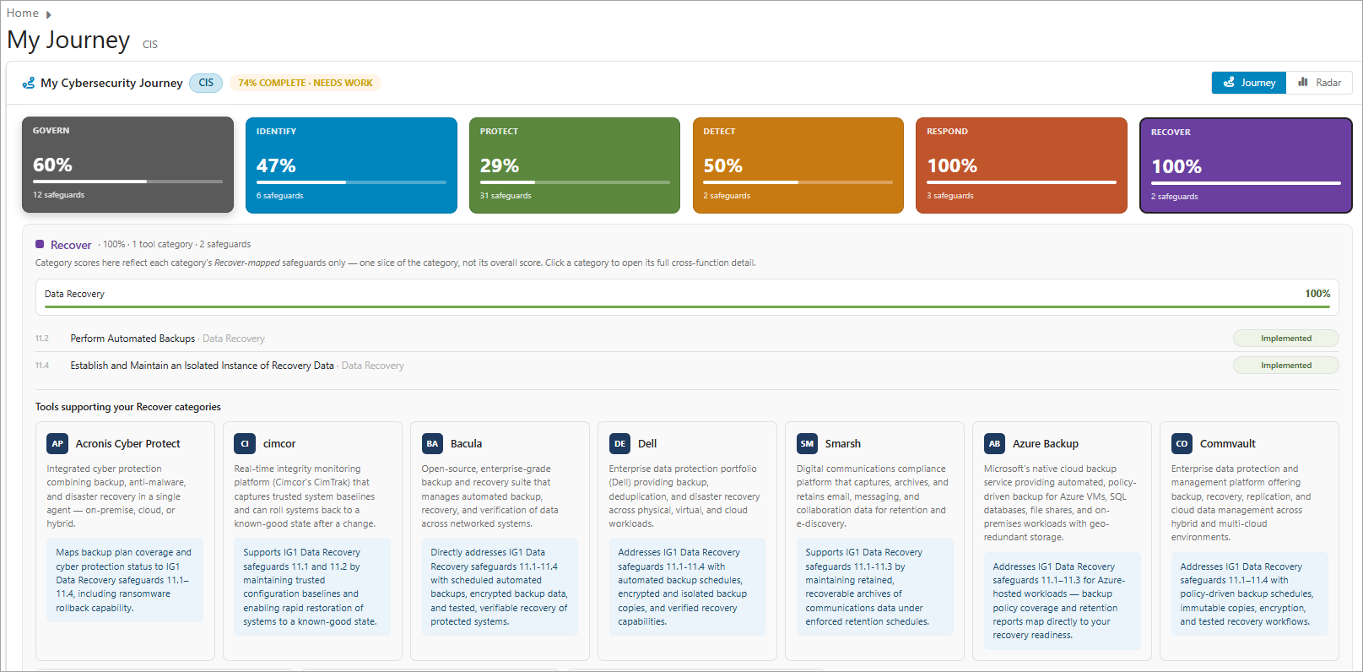Click the Implemented status for safeguard 11.4
The image size is (1363, 672).
point(1286,366)
